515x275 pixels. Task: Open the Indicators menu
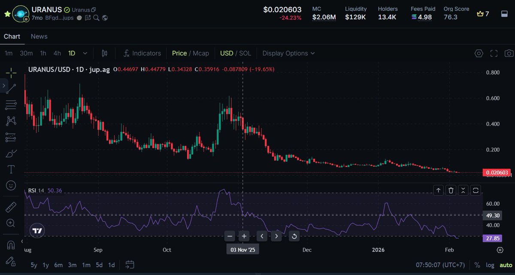(x=142, y=53)
